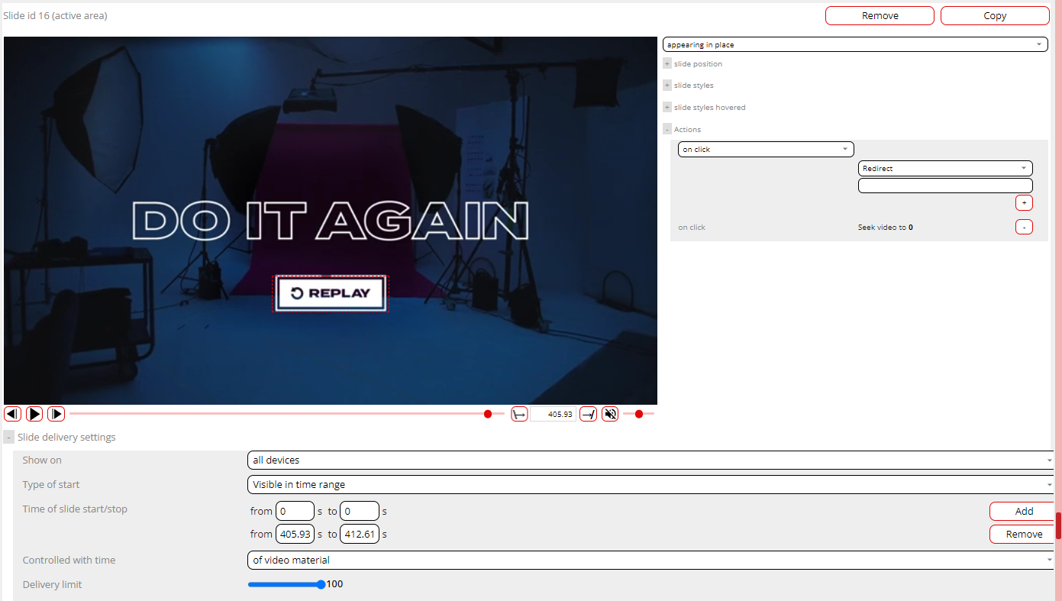
Task: Click the set end time marker icon
Action: point(588,414)
